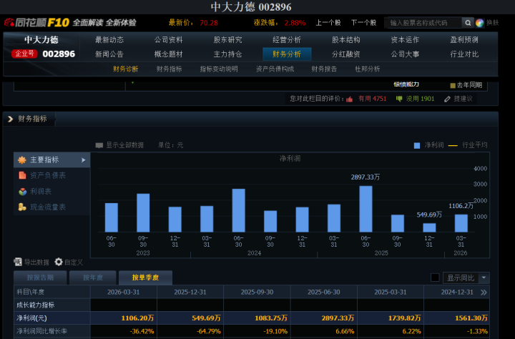Toggle 去年同期 legend square
This screenshot has height=339, width=515.
[453, 85]
